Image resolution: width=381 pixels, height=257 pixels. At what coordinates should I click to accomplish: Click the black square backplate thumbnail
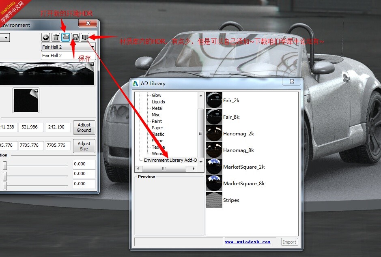[26, 101]
